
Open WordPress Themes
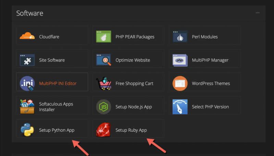click(x=211, y=83)
